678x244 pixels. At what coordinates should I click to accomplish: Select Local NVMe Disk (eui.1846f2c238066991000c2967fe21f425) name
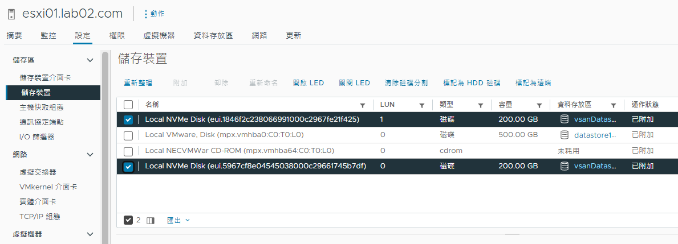pyautogui.click(x=252, y=119)
